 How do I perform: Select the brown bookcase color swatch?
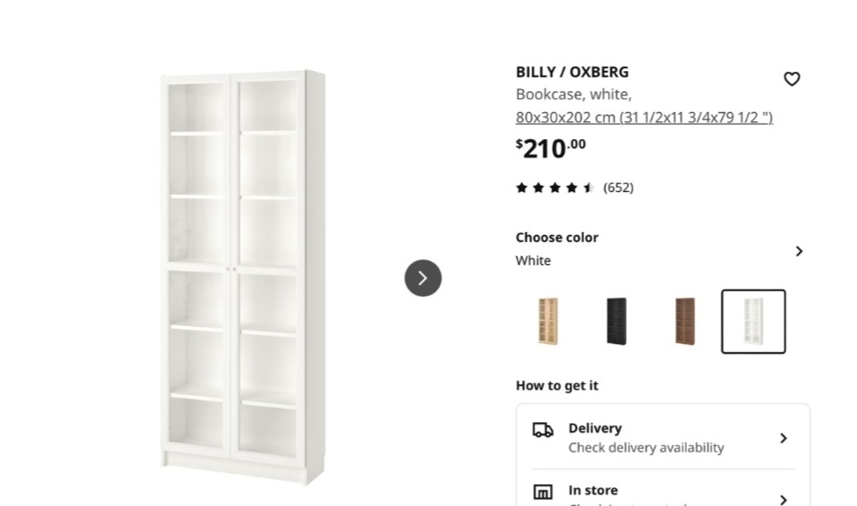point(685,321)
